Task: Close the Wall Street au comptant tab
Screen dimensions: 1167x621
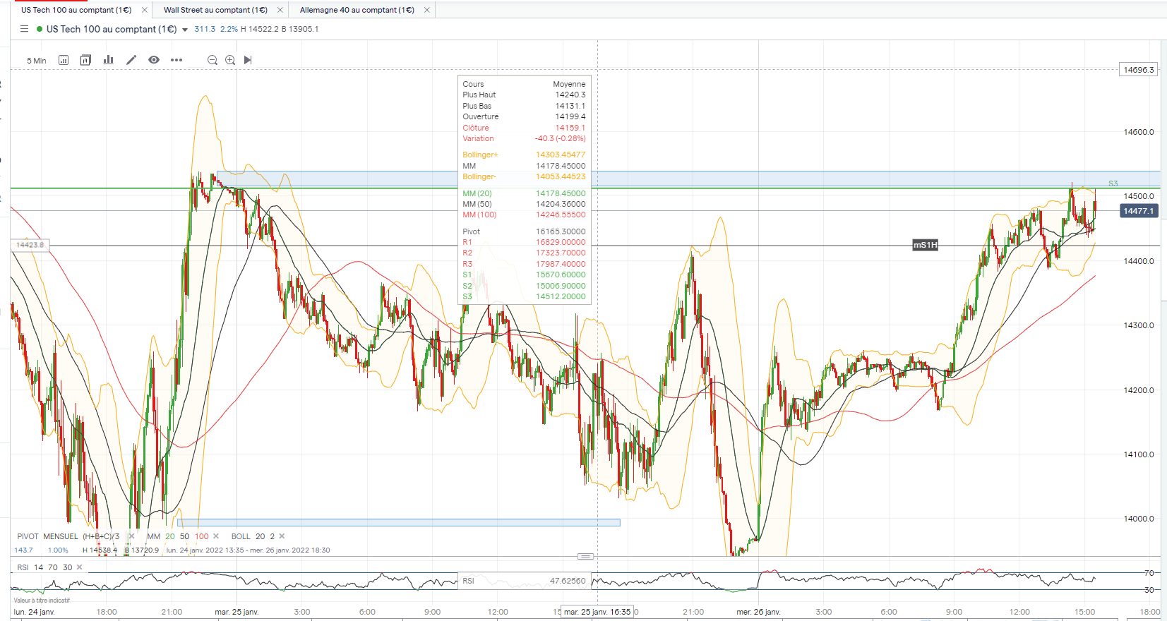Action: [280, 10]
